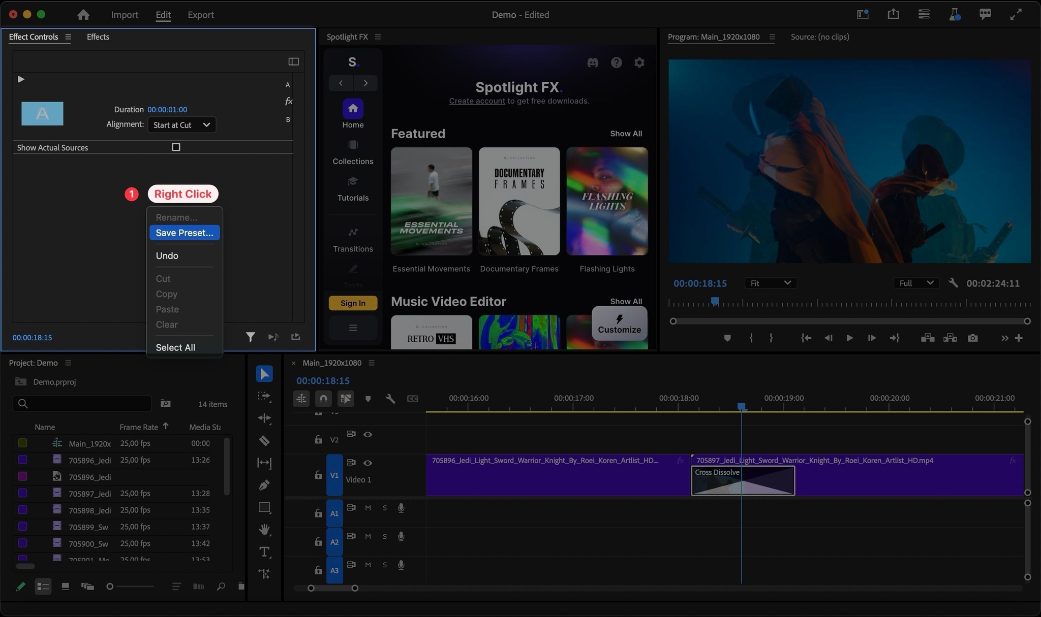Select the Track Select Forward tool
This screenshot has height=617, width=1041.
pos(264,396)
